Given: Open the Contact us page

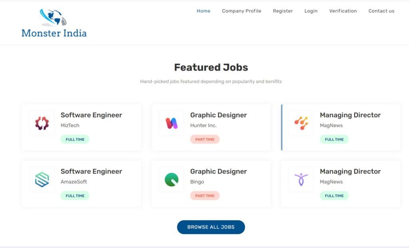Looking at the screenshot, I should (381, 11).
